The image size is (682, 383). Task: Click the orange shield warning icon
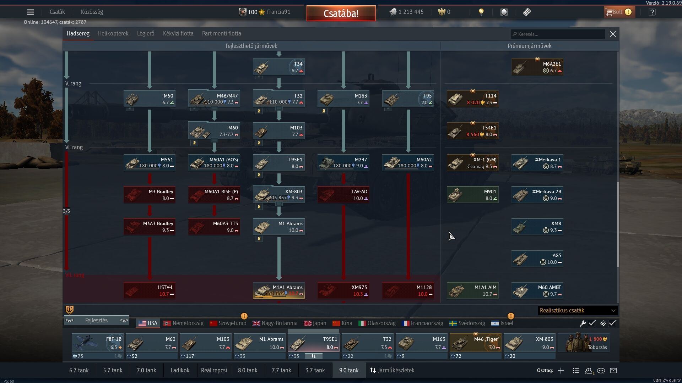[70, 310]
